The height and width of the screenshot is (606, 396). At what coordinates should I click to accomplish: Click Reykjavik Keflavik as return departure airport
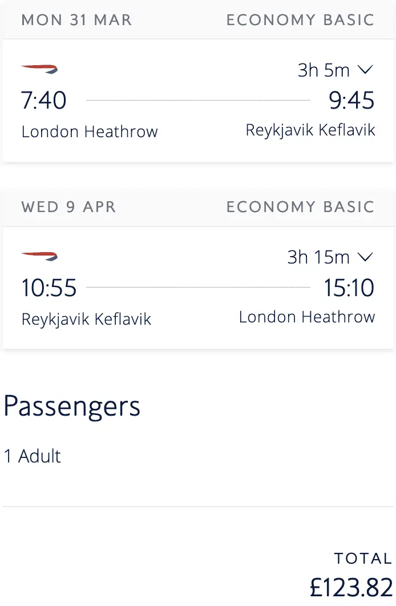click(x=86, y=318)
